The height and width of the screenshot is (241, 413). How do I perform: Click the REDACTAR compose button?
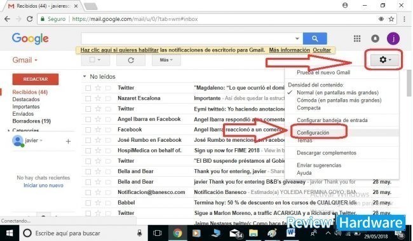[36, 79]
